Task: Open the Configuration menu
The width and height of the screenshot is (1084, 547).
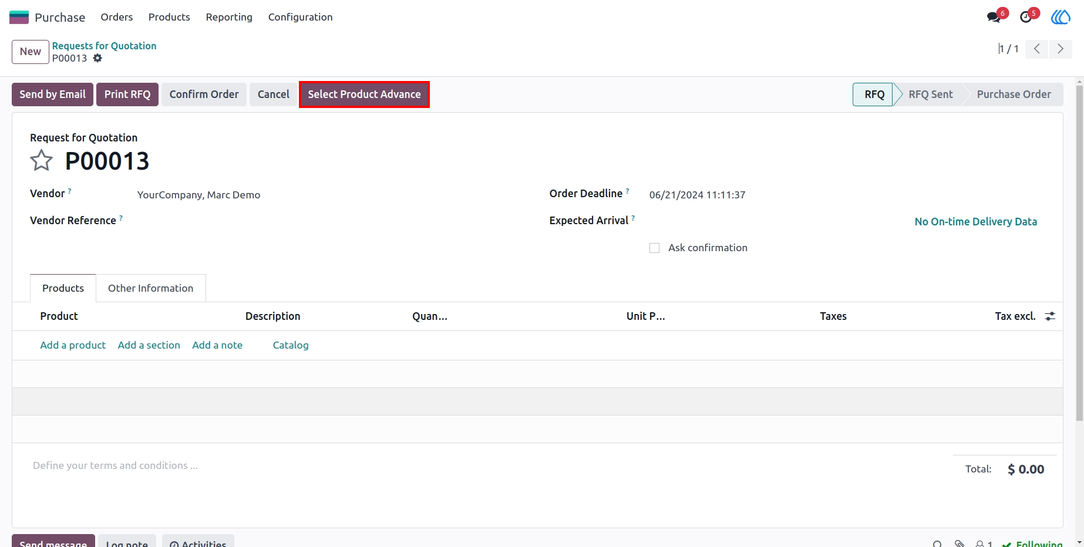Action: 300,17
